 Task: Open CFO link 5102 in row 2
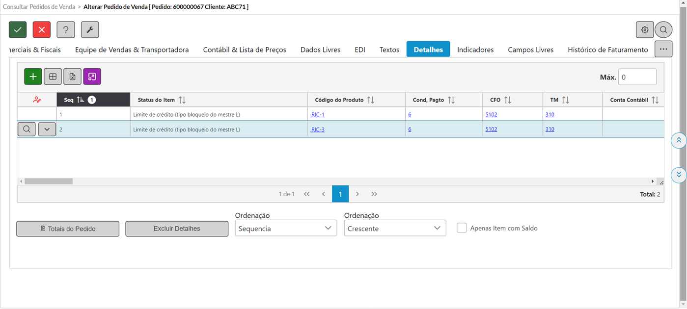(491, 129)
